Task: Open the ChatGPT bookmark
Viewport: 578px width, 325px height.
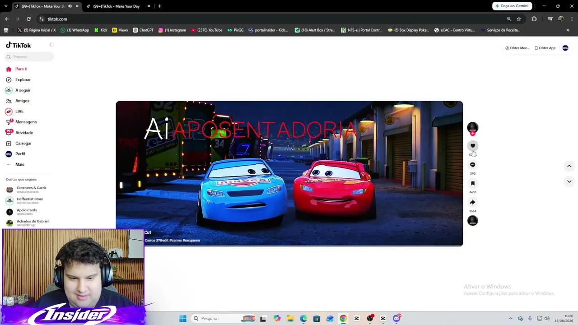Action: pos(143,30)
